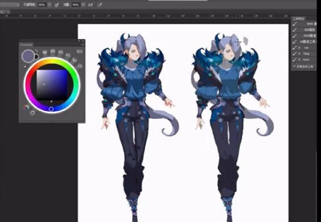
Task: Select the Coolorus panel tab
Action: pyautogui.click(x=27, y=45)
